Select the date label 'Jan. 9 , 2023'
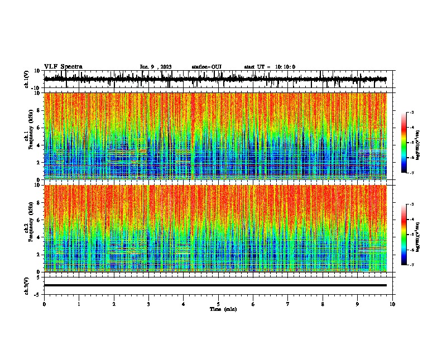The image size is (442, 341). (x=156, y=67)
